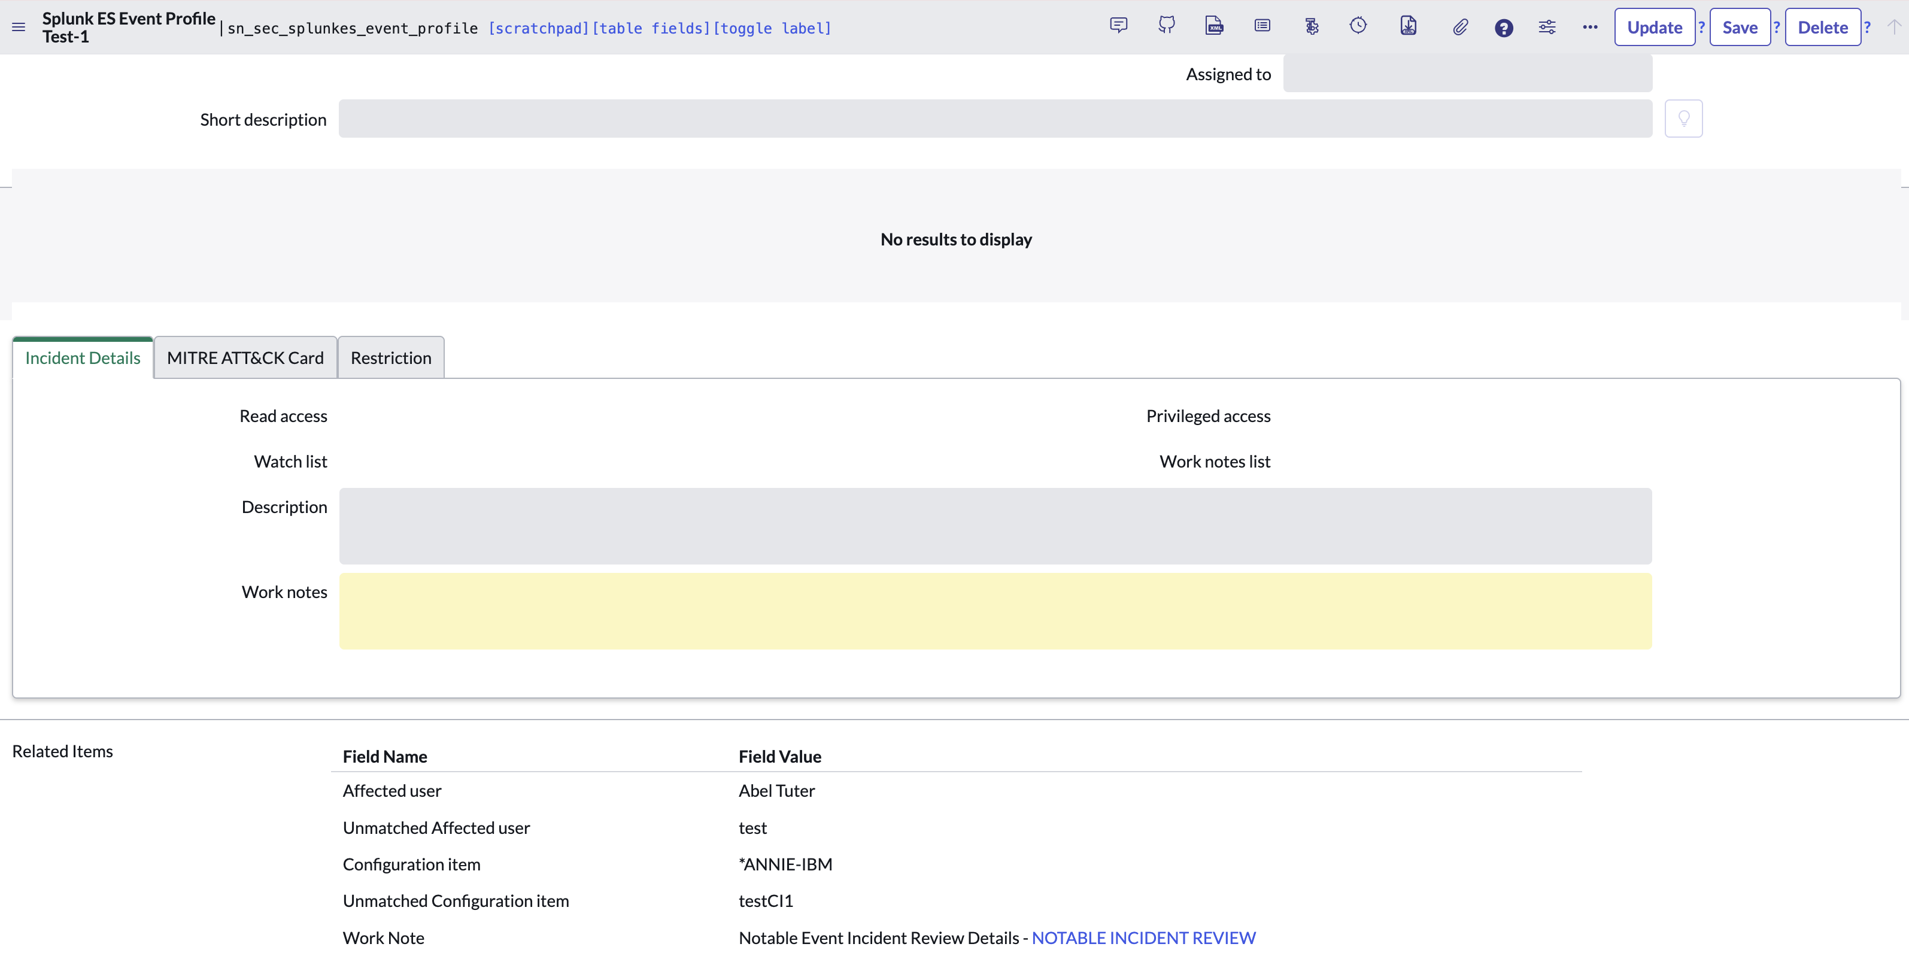Click the Description text area
This screenshot has height=968, width=1909.
[x=996, y=526]
